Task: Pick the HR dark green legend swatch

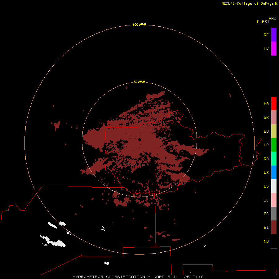Action: [274, 145]
